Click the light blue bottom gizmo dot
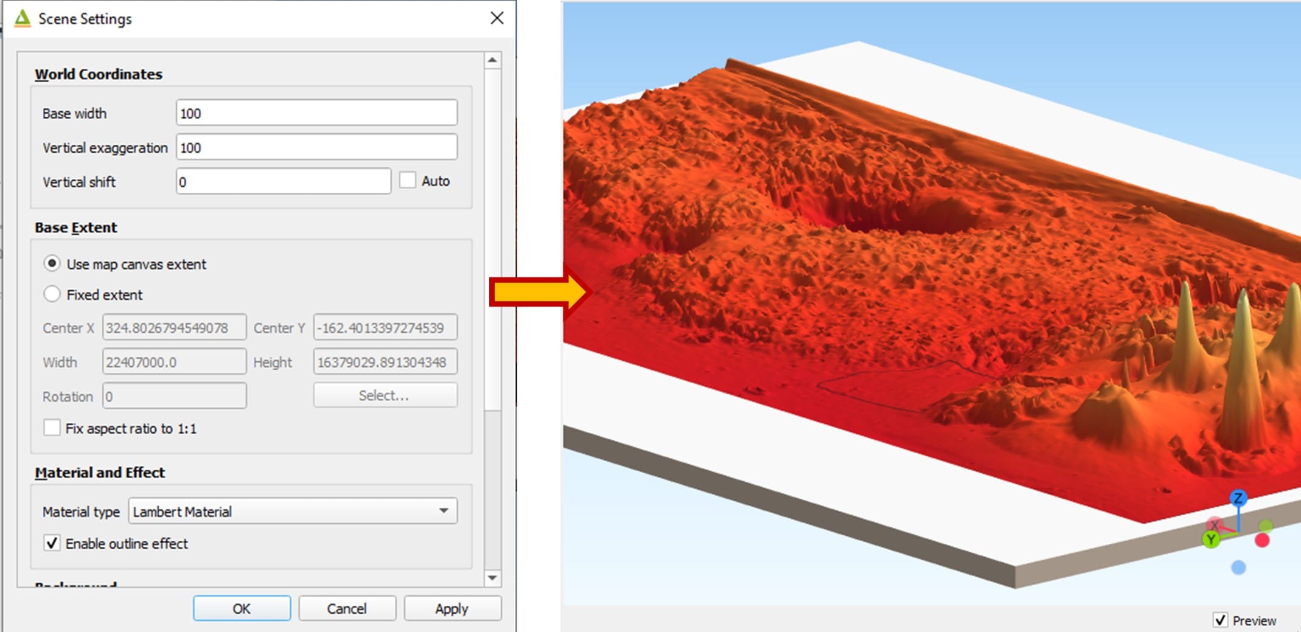 click(1238, 568)
